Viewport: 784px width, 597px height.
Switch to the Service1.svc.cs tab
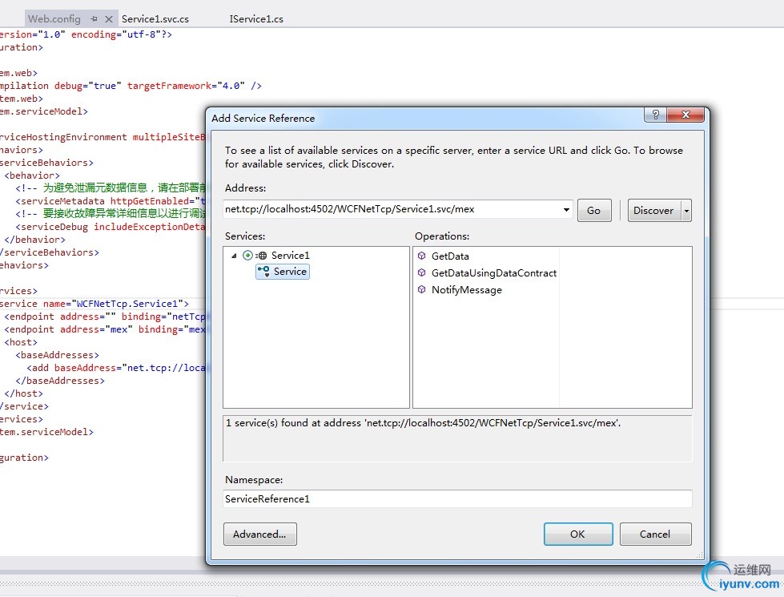tap(155, 19)
